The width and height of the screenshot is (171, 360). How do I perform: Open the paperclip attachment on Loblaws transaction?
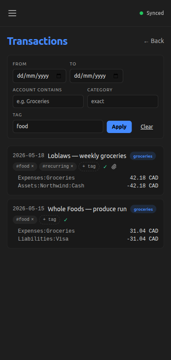(x=114, y=167)
